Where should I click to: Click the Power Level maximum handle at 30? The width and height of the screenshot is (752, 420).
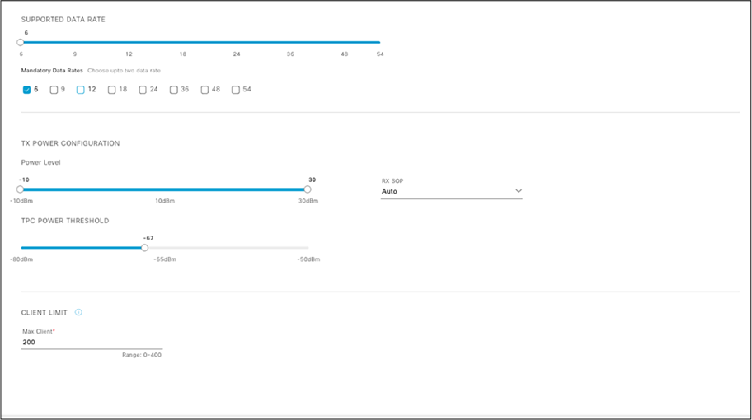pyautogui.click(x=308, y=189)
